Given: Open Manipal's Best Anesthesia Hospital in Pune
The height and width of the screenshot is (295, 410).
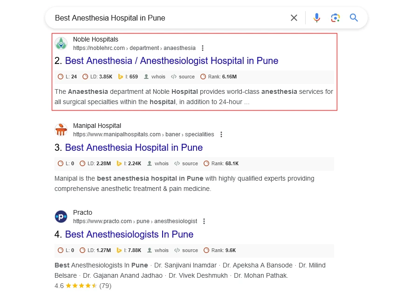Looking at the screenshot, I should click(134, 147).
